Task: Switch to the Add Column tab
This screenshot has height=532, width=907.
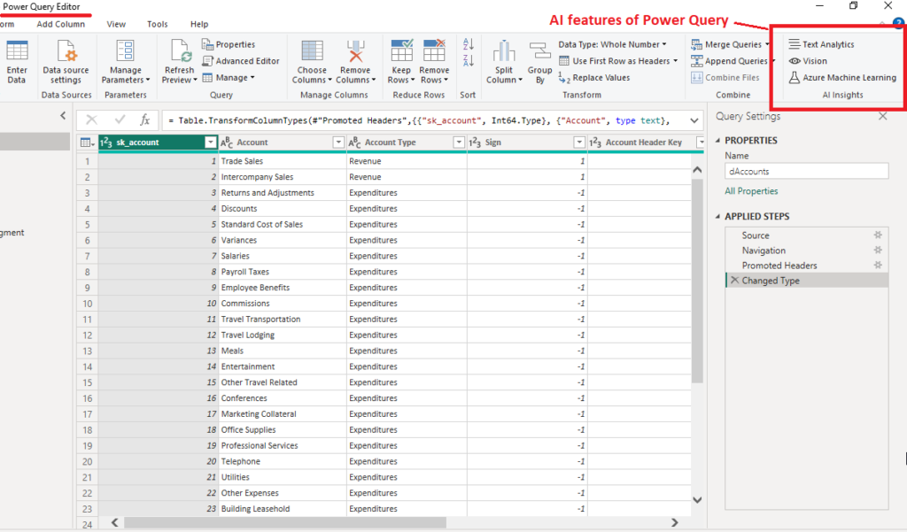Action: click(59, 24)
